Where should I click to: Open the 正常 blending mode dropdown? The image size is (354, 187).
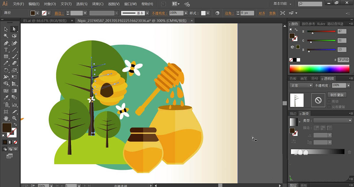click(301, 85)
